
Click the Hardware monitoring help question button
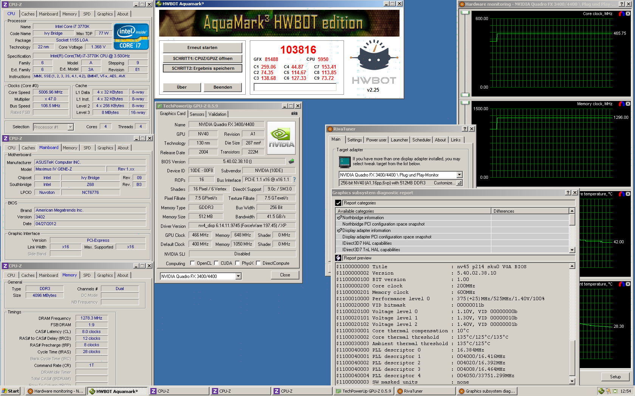pyautogui.click(x=622, y=4)
